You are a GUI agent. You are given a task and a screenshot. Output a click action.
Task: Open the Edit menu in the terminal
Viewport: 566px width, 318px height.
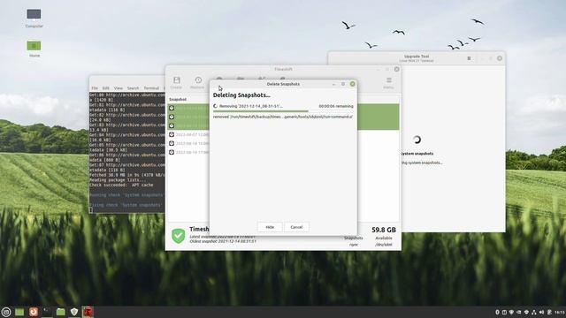[106, 88]
